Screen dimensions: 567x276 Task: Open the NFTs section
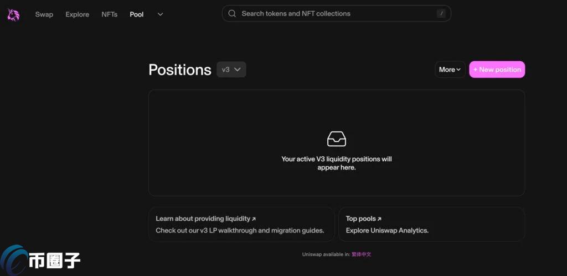[x=110, y=14]
